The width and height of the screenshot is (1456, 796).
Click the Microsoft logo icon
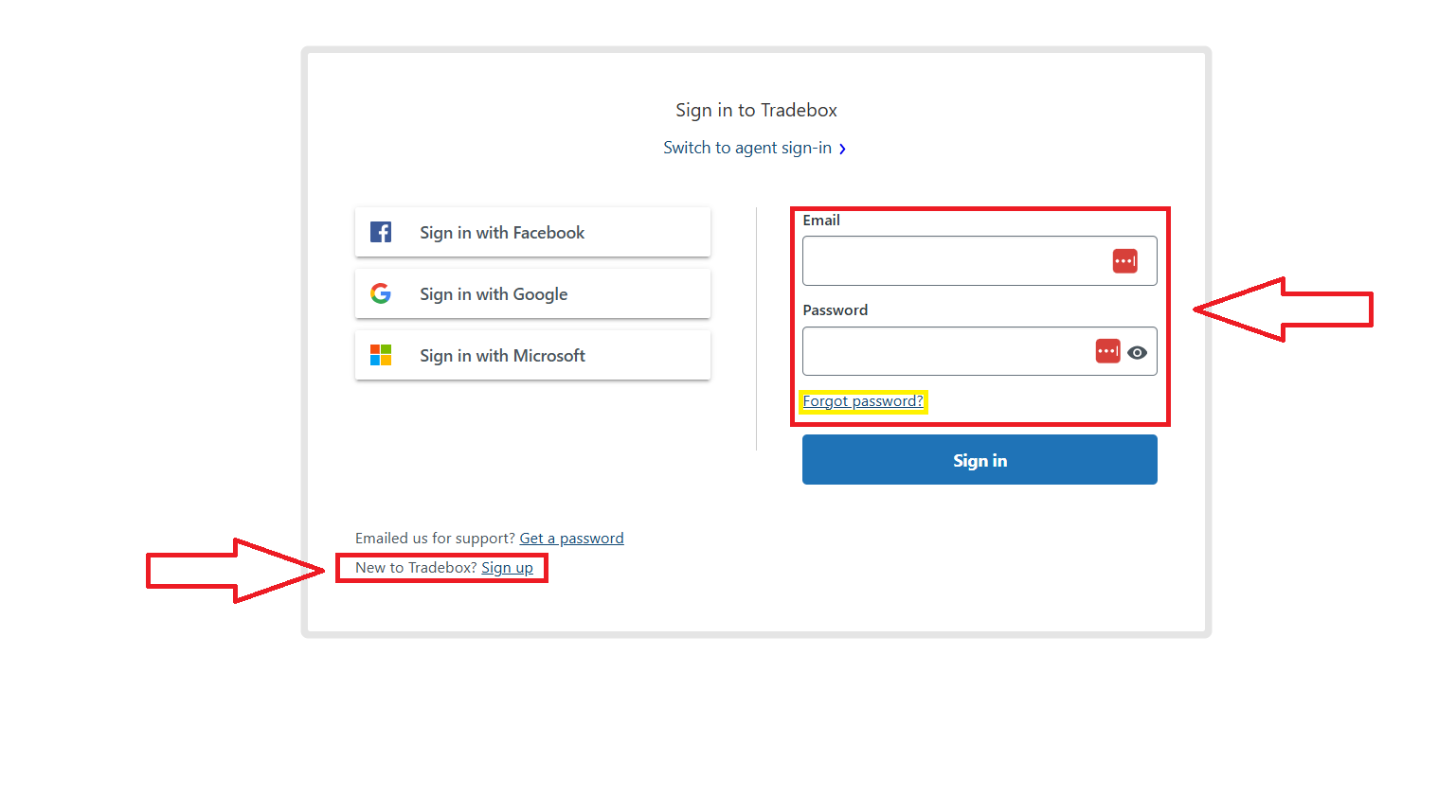(x=381, y=355)
